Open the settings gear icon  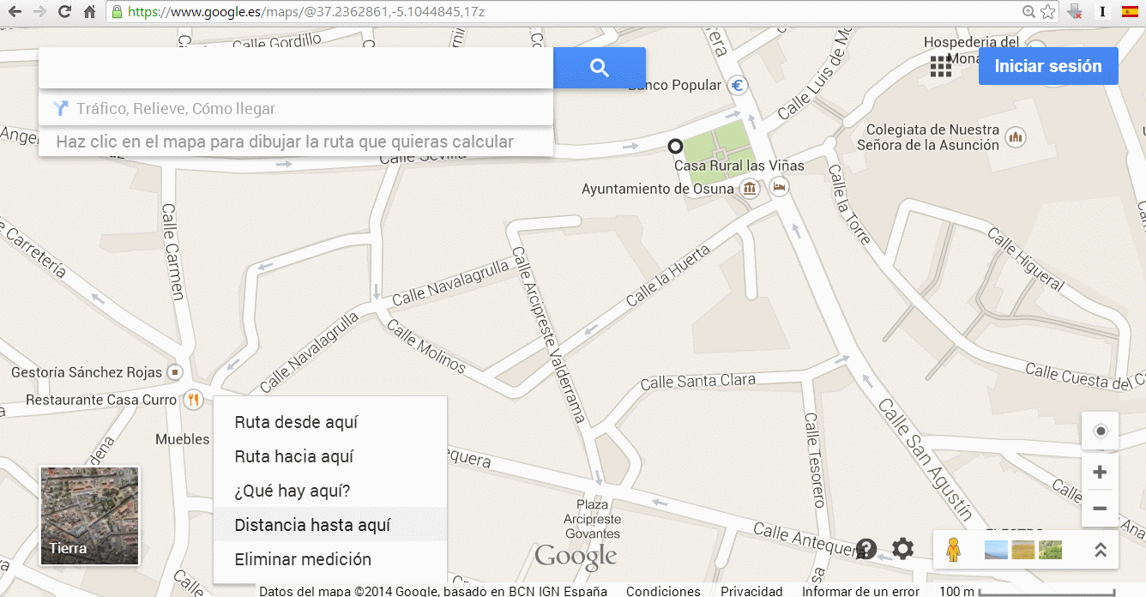coord(903,549)
